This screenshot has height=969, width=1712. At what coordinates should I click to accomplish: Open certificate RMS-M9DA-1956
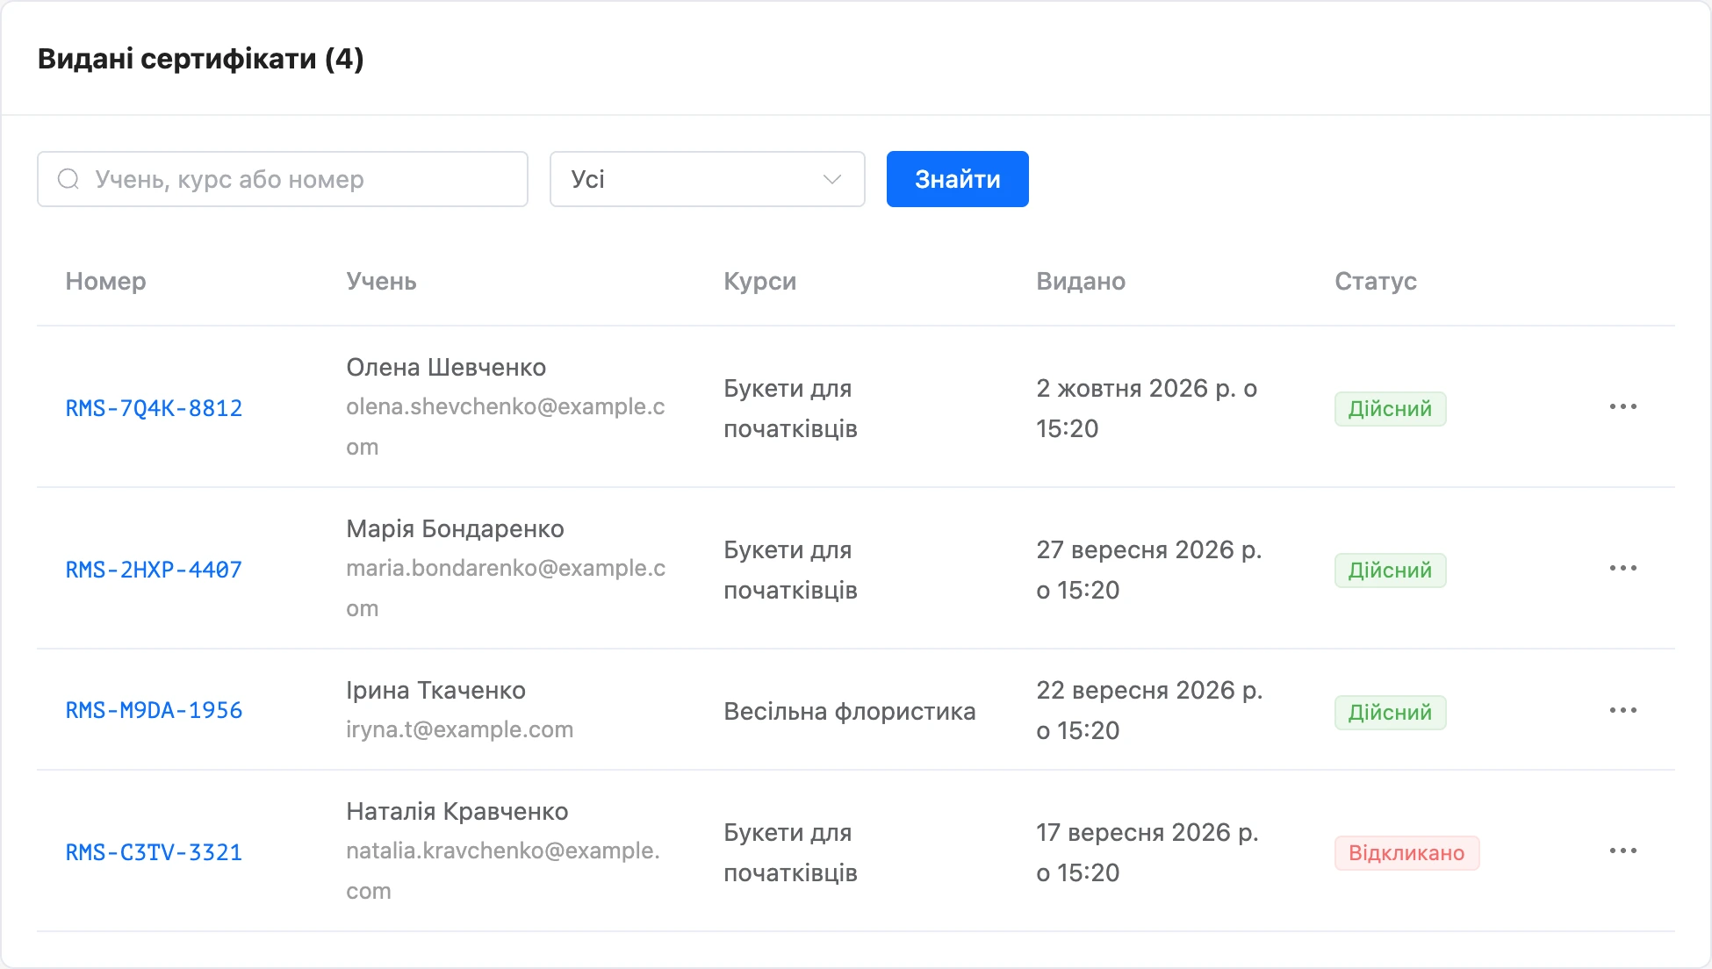(x=154, y=710)
